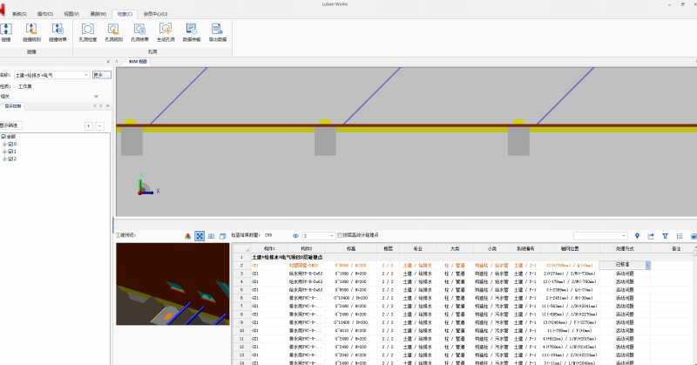This screenshot has height=365, width=697.
Task: Click the 专业 column header
Action: coord(417,249)
